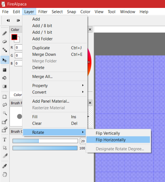Click the white background color swatch
The image size is (165, 182).
18,41
